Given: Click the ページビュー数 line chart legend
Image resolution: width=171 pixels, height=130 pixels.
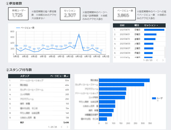Looking at the screenshot, I should click(x=25, y=28).
